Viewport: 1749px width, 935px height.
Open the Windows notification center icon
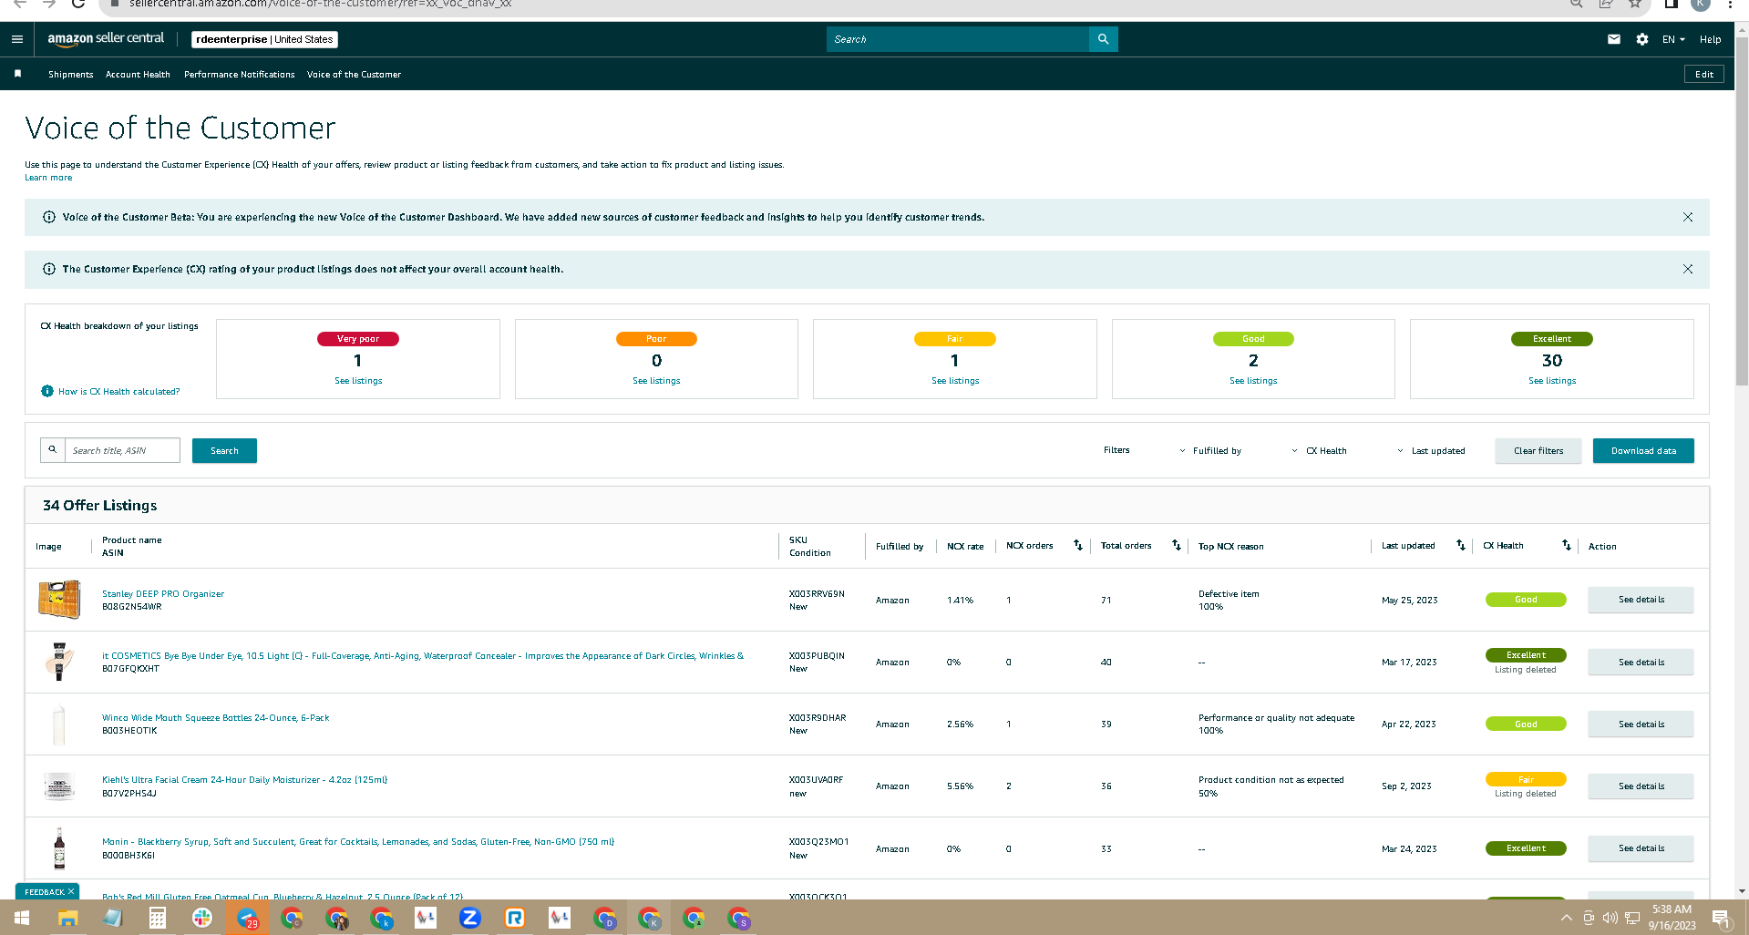[1721, 919]
